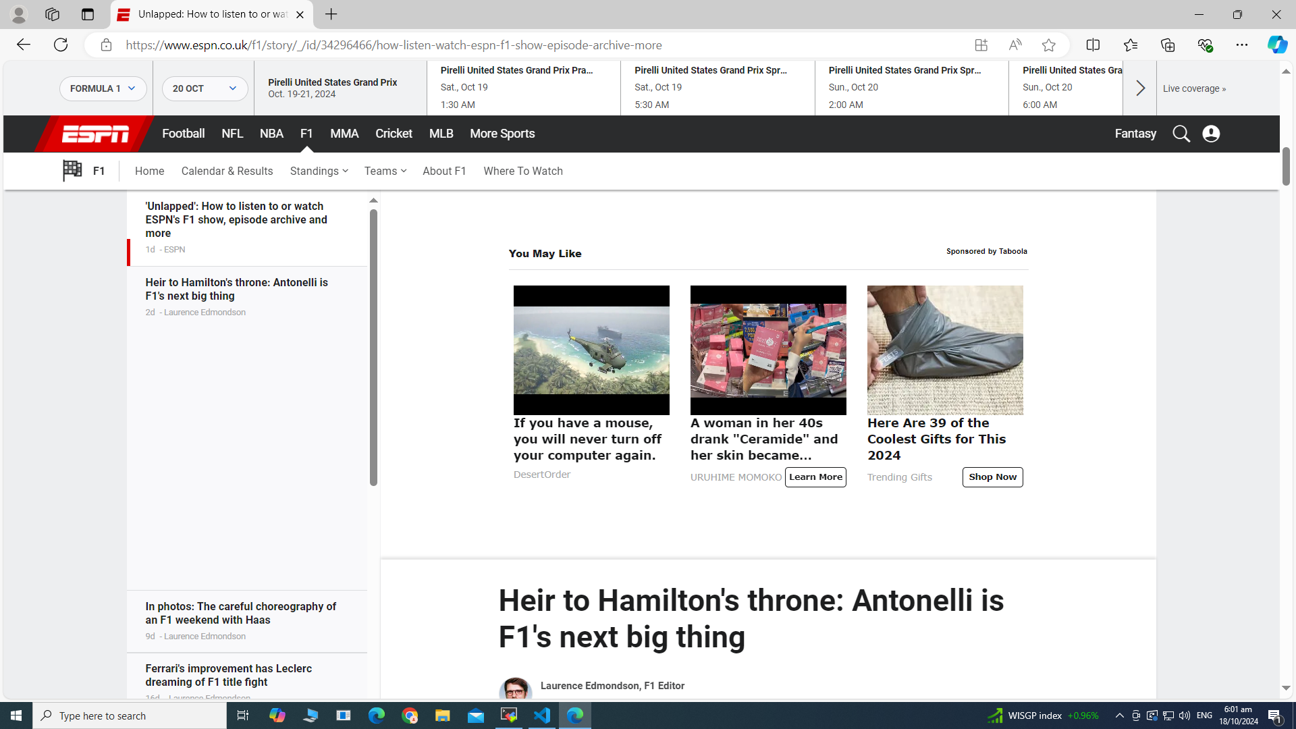
Task: Open Collections icon
Action: coord(1167,45)
